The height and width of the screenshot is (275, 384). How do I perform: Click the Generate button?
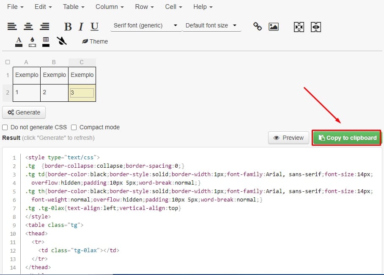(24, 112)
